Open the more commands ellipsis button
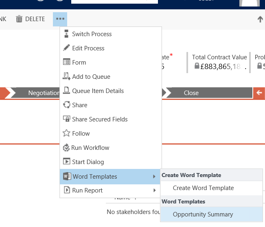Screen dimensions: 265x227 [60, 19]
